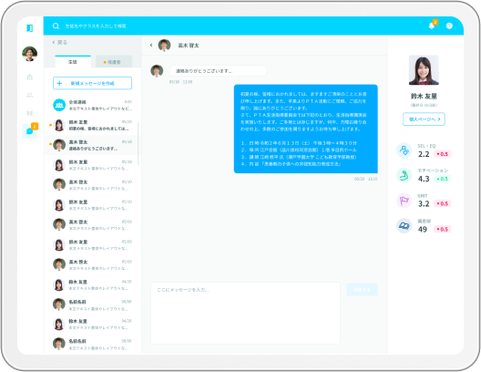Click the app logo in the sidebar
Screen dimensions: 481x372
click(30, 28)
